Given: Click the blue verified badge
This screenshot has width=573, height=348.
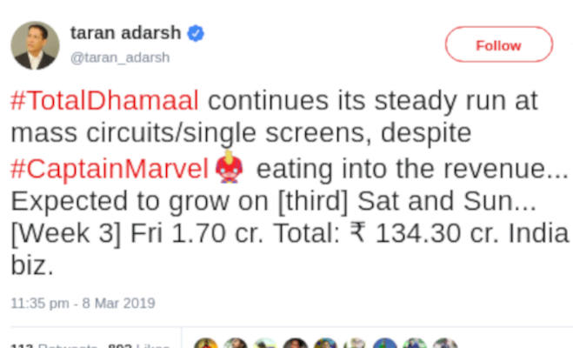Looking at the screenshot, I should coord(197,34).
